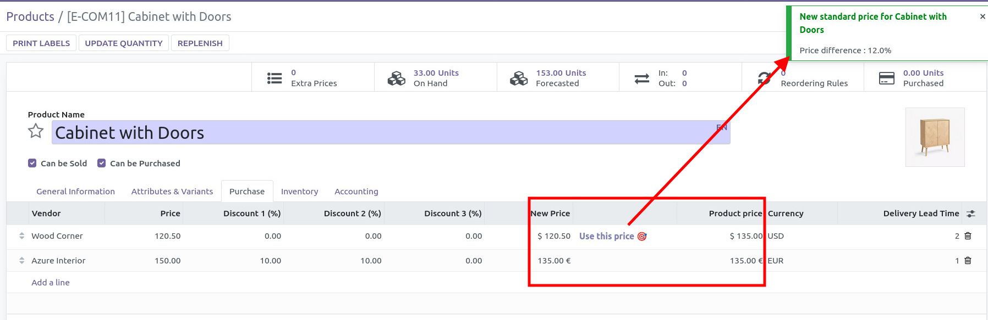Sort by Currency column header
Image resolution: width=988 pixels, height=320 pixels.
(x=802, y=214)
